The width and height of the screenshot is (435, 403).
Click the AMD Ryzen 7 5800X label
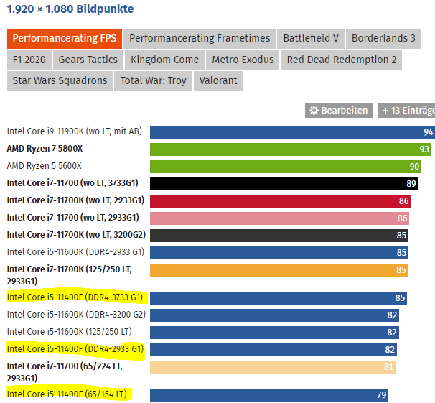[45, 149]
